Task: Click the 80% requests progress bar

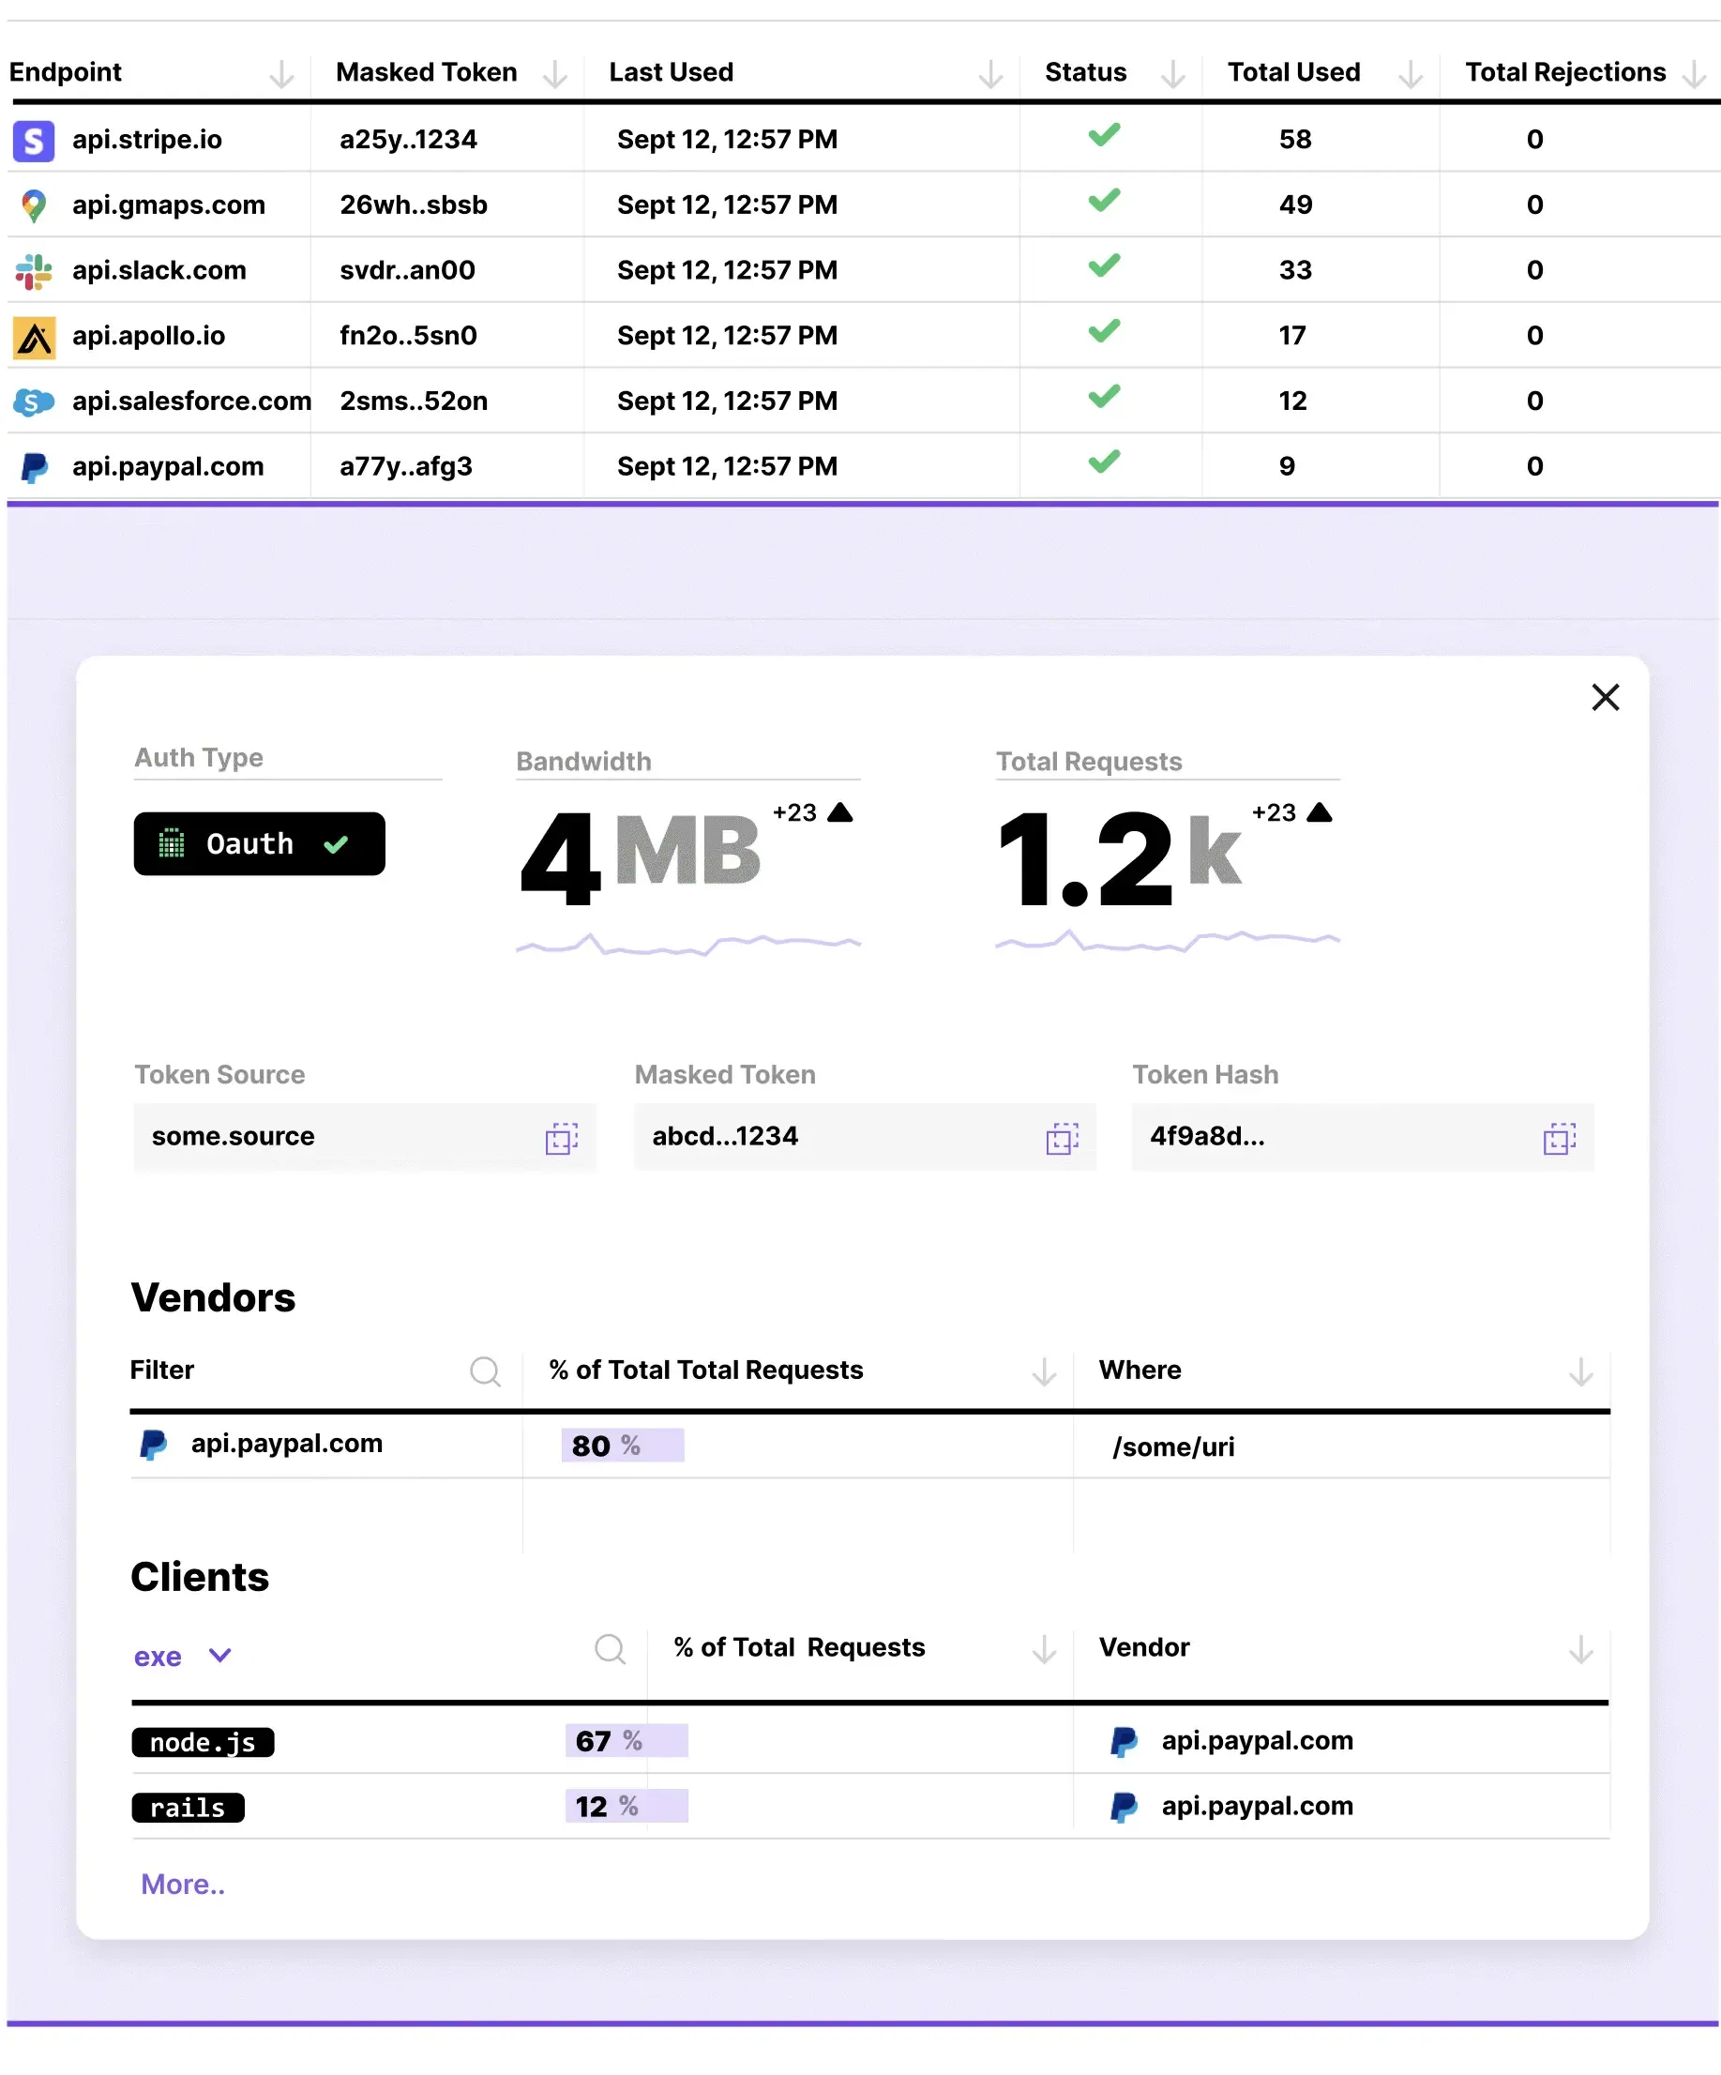Action: point(622,1445)
